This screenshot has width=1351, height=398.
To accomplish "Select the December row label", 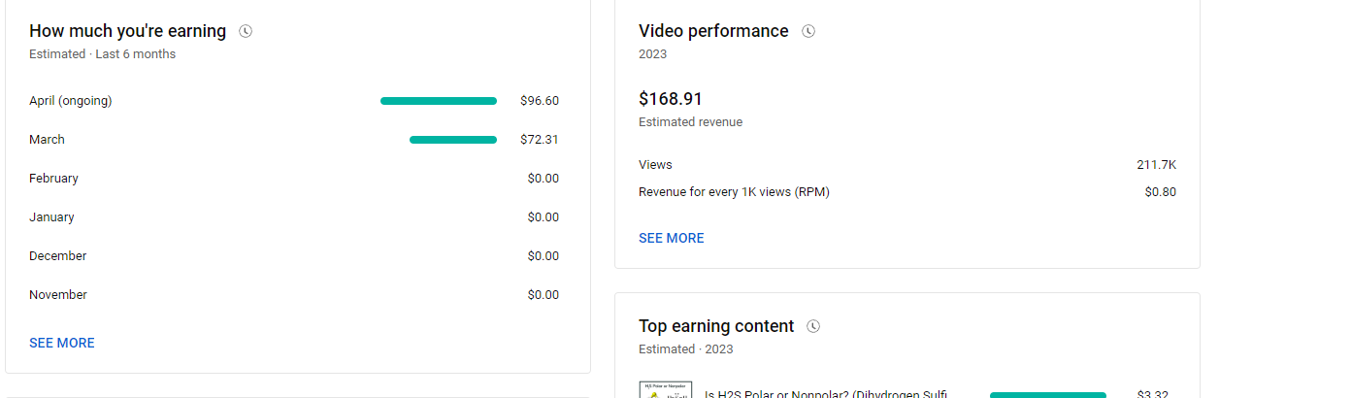I will point(58,256).
